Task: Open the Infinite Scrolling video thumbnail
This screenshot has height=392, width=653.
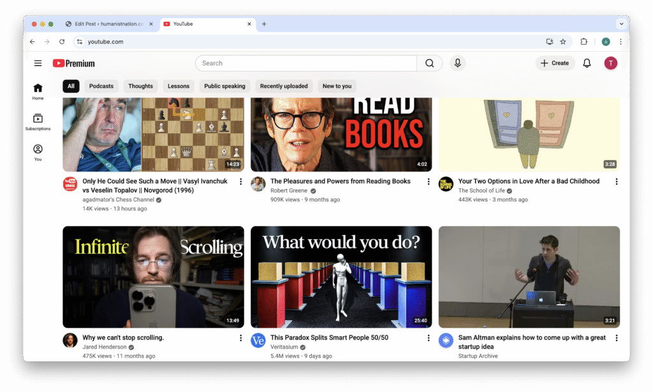Action: 153,277
